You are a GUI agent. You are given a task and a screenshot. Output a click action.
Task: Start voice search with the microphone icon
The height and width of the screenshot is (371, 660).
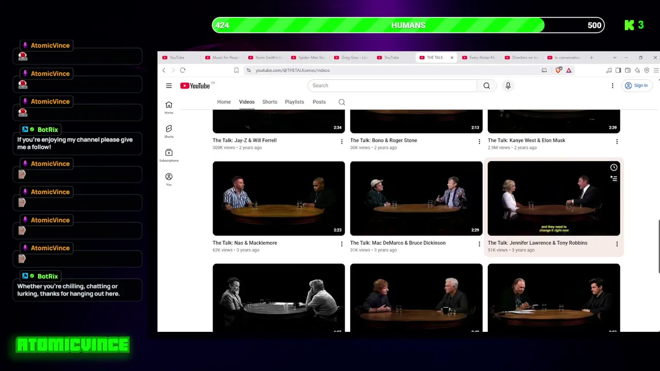(508, 86)
